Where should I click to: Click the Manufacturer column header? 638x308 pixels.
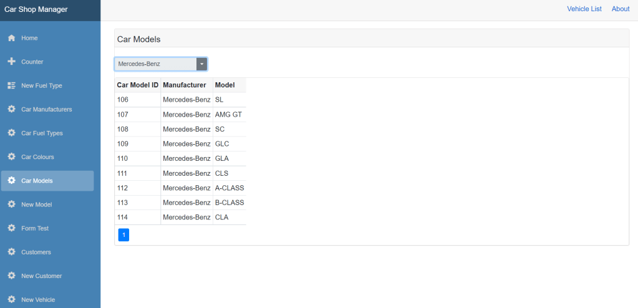coord(184,85)
